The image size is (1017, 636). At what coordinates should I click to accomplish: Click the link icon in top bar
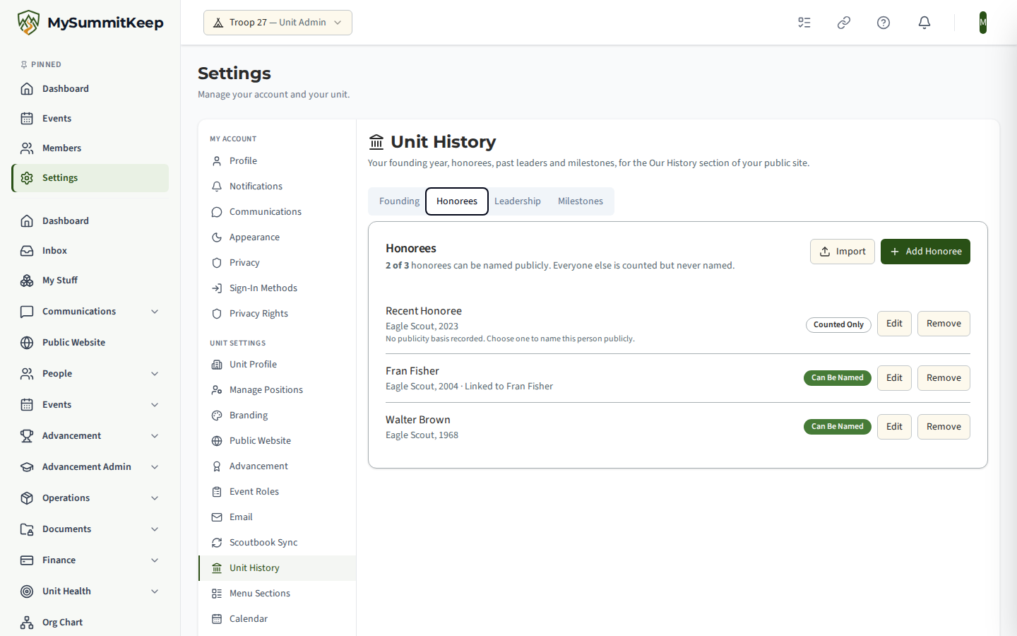[844, 23]
